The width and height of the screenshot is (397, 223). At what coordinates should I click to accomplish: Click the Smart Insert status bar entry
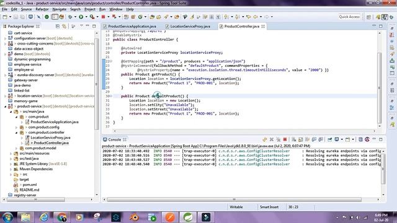pyautogui.click(x=269, y=207)
